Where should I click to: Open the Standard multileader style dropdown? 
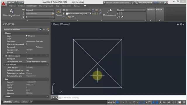coord(131,10)
